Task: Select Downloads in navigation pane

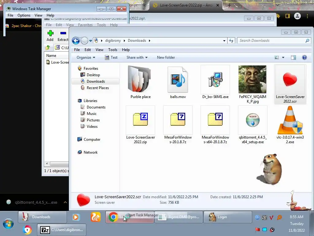Action: tap(96, 81)
